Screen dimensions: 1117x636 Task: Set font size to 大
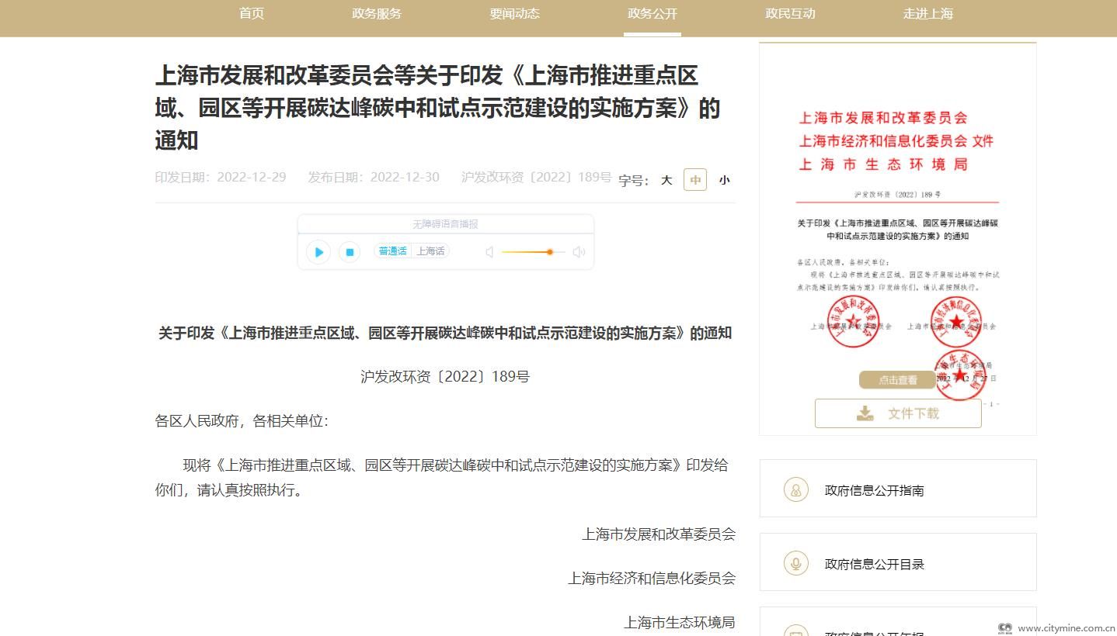[666, 180]
